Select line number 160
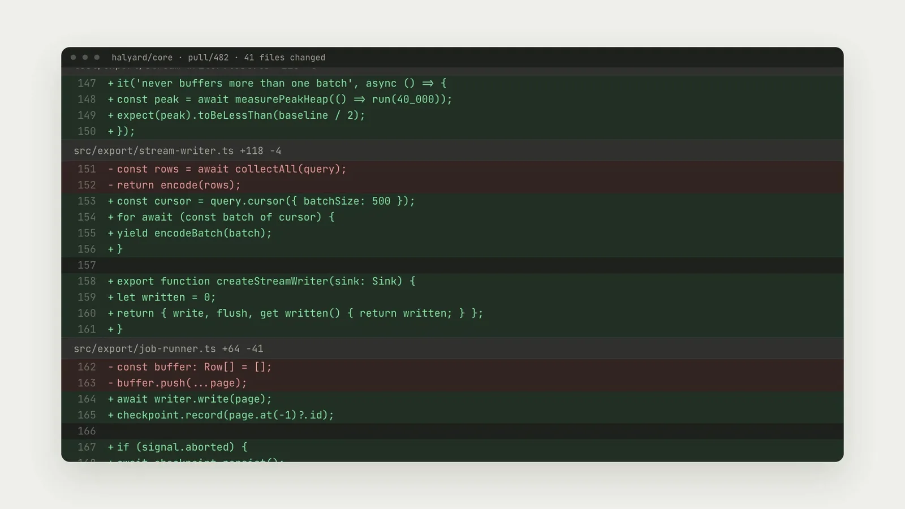905x509 pixels. tap(87, 313)
